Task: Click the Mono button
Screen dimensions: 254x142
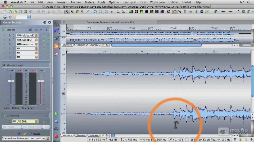Action: 6,108
